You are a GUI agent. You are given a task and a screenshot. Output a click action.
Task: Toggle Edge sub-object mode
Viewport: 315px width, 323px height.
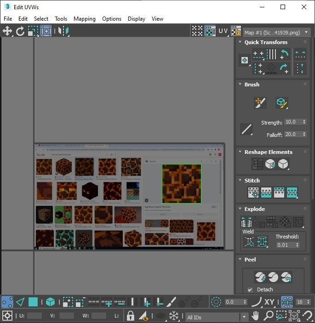pos(20,302)
